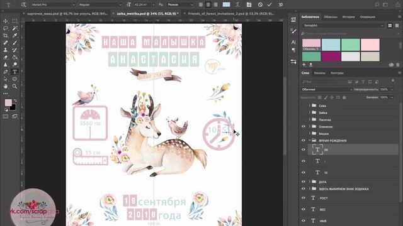403x226 pixels.
Task: Select the Move tool
Action: point(6,21)
